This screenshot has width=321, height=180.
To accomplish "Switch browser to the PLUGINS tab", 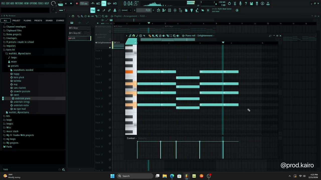I will [x=27, y=20].
